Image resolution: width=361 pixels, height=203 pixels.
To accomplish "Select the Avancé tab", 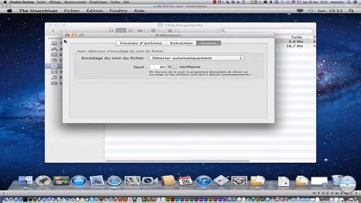I will click(209, 43).
